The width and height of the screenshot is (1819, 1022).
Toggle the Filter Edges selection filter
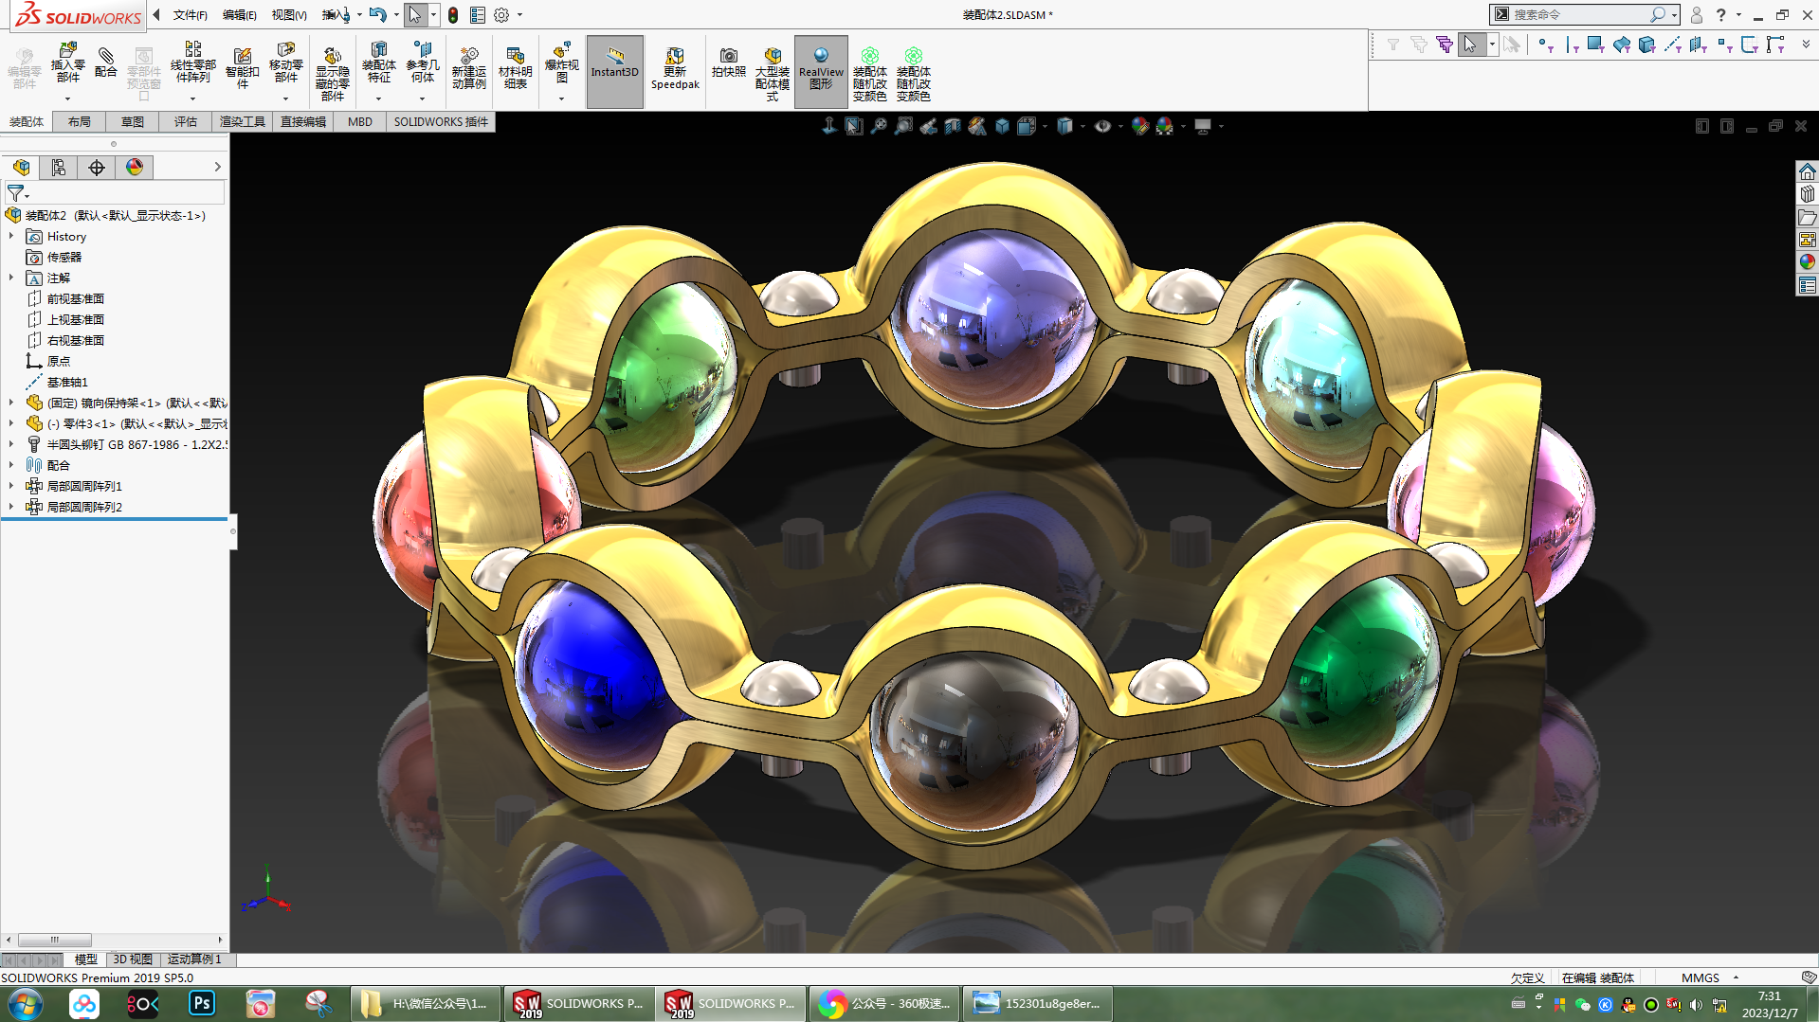1572,45
